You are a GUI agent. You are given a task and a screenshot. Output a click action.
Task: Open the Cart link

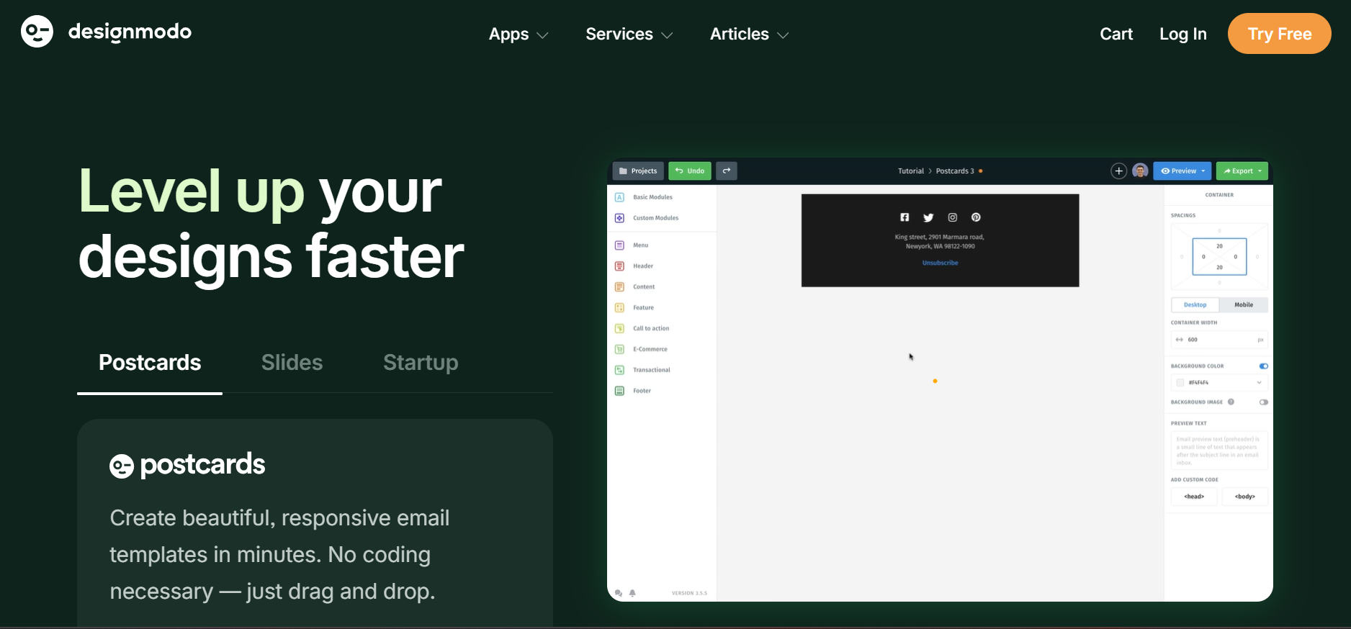[x=1116, y=34]
